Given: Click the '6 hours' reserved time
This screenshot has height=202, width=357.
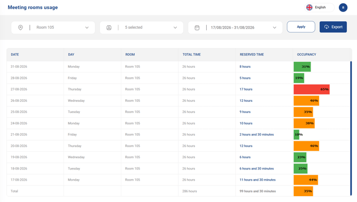Looking at the screenshot, I should pos(245,157).
